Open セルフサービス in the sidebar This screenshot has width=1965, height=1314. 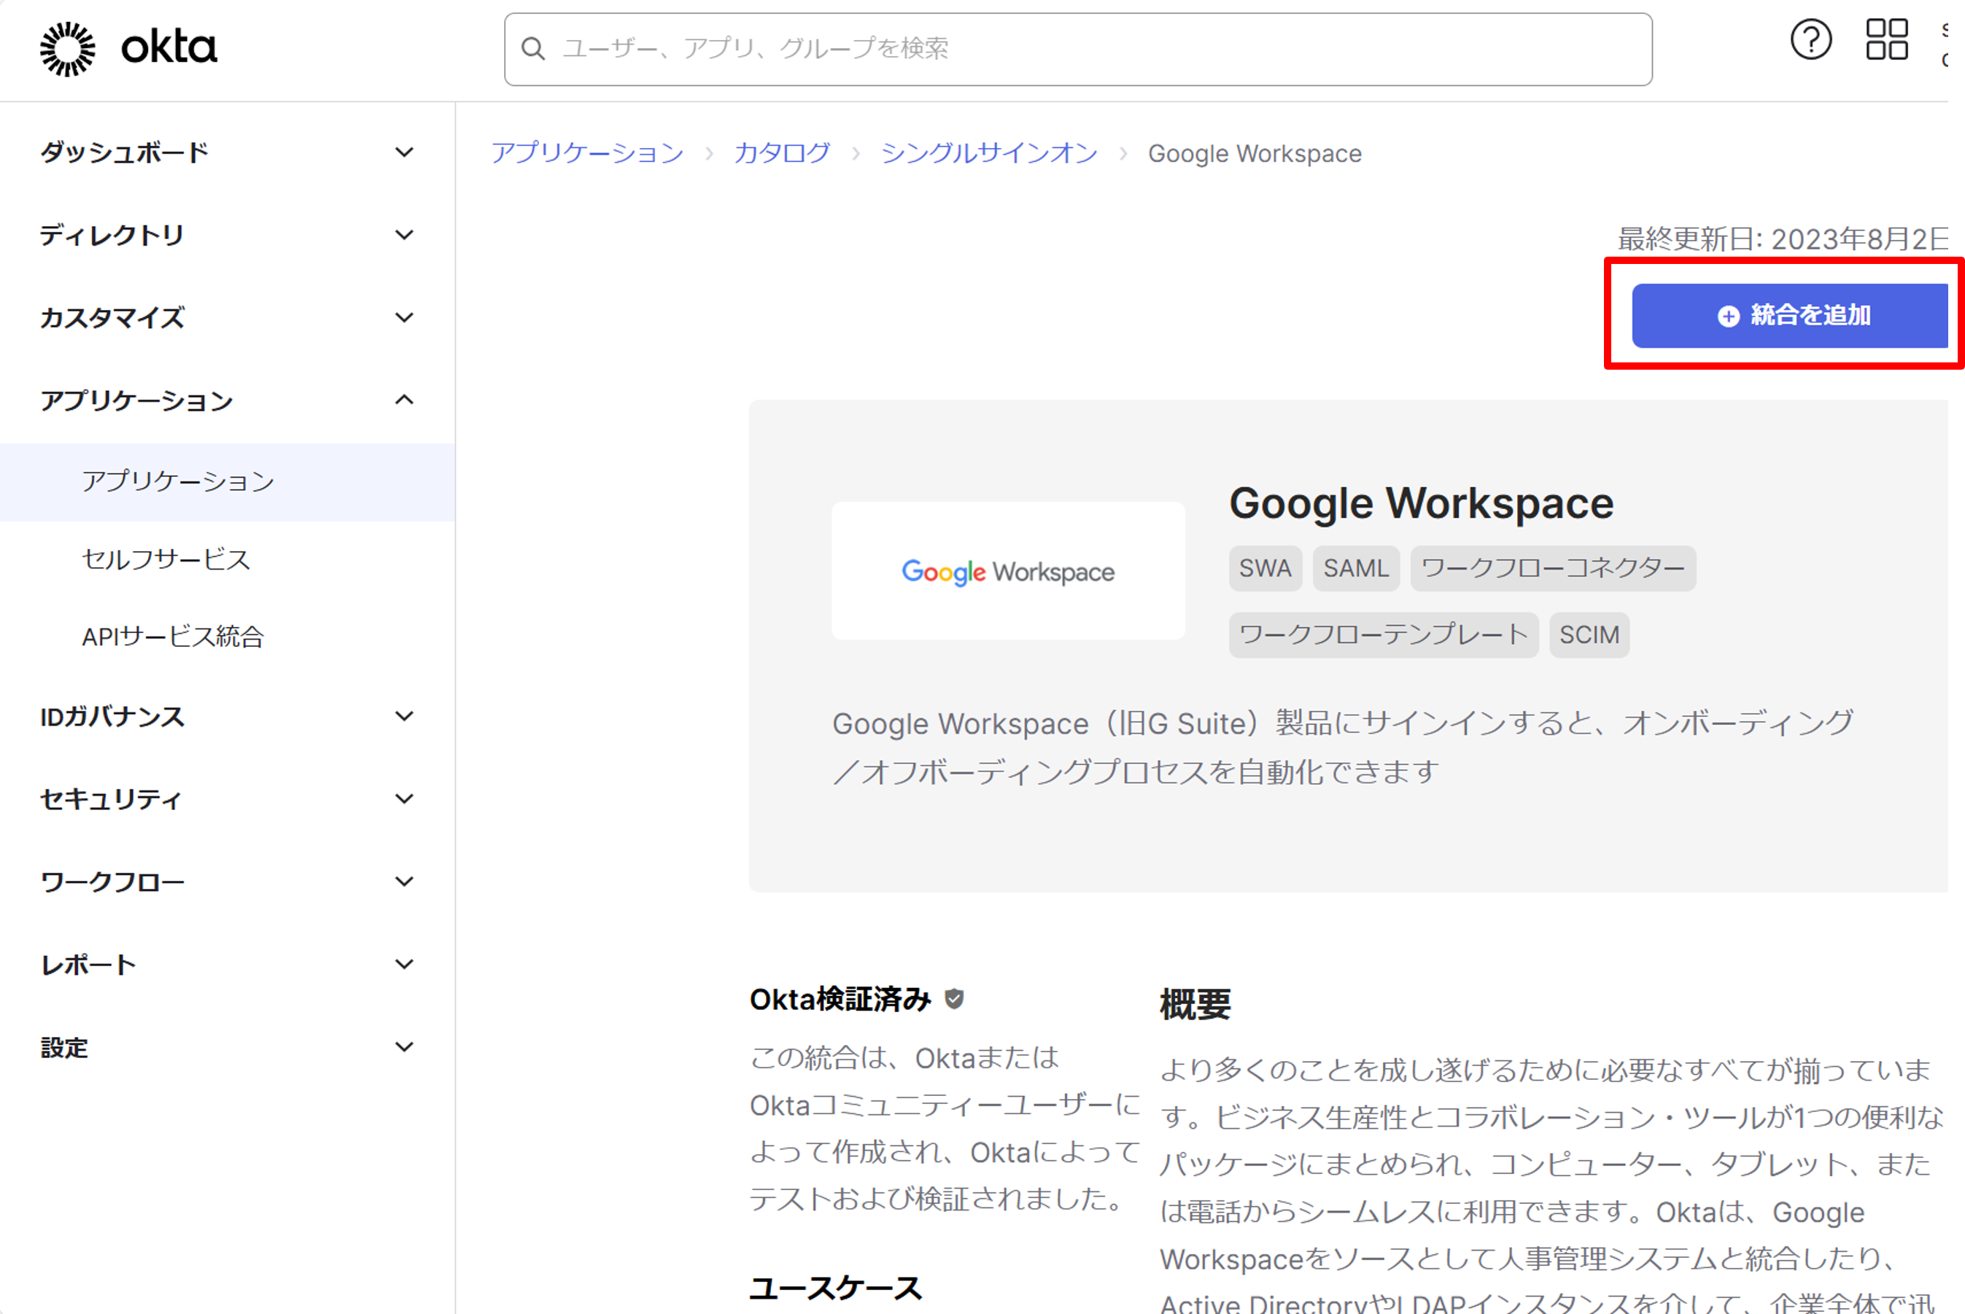[x=166, y=559]
